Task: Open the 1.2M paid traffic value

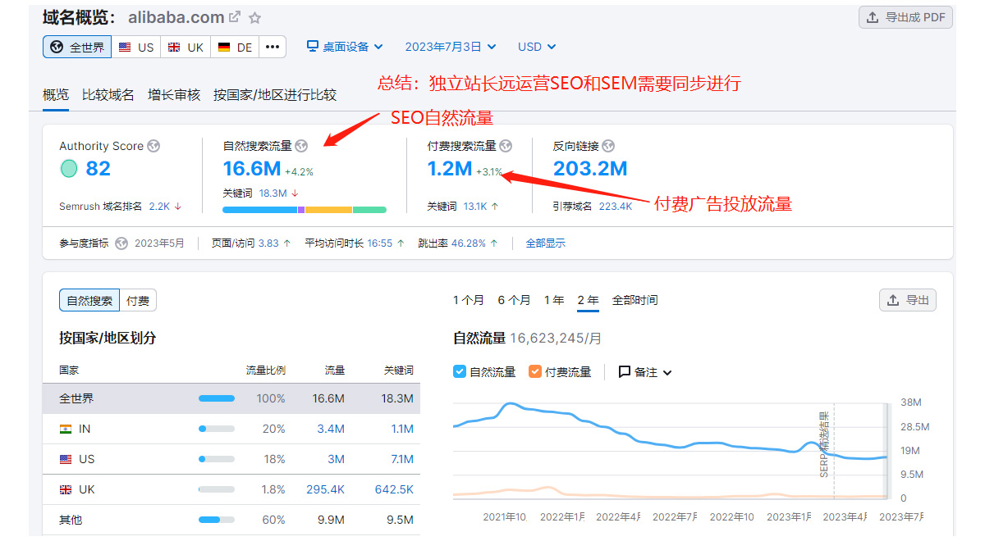Action: [450, 169]
